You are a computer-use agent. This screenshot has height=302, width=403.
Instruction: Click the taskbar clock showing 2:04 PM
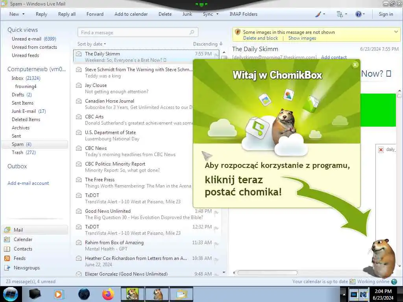pos(383,294)
